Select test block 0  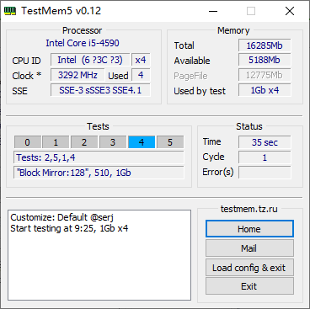tap(28, 142)
